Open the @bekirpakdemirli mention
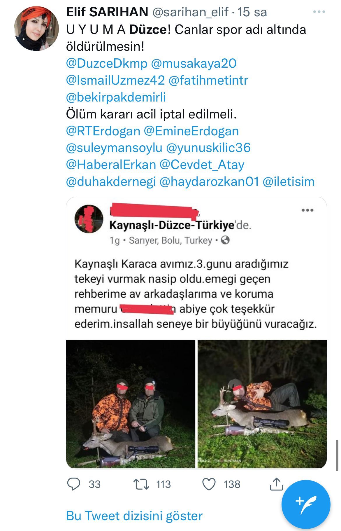 116,97
